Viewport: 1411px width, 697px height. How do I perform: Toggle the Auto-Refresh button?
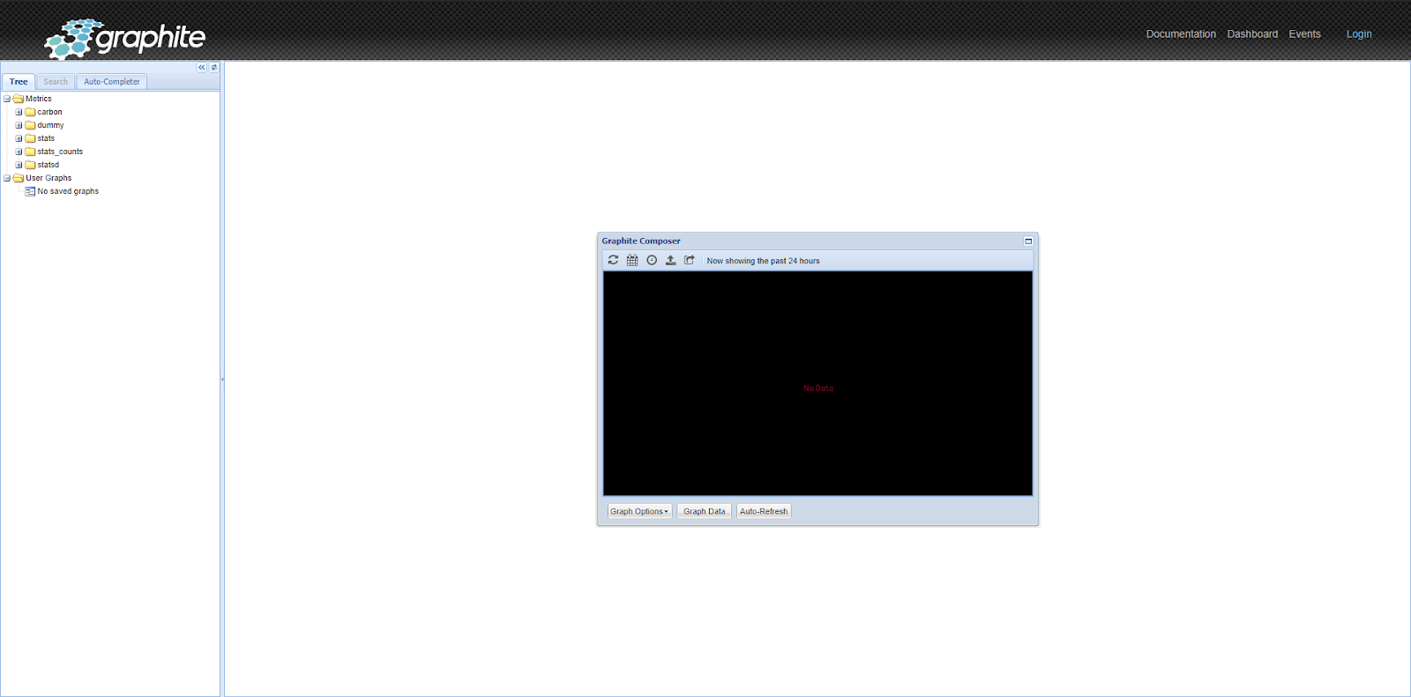(x=764, y=511)
